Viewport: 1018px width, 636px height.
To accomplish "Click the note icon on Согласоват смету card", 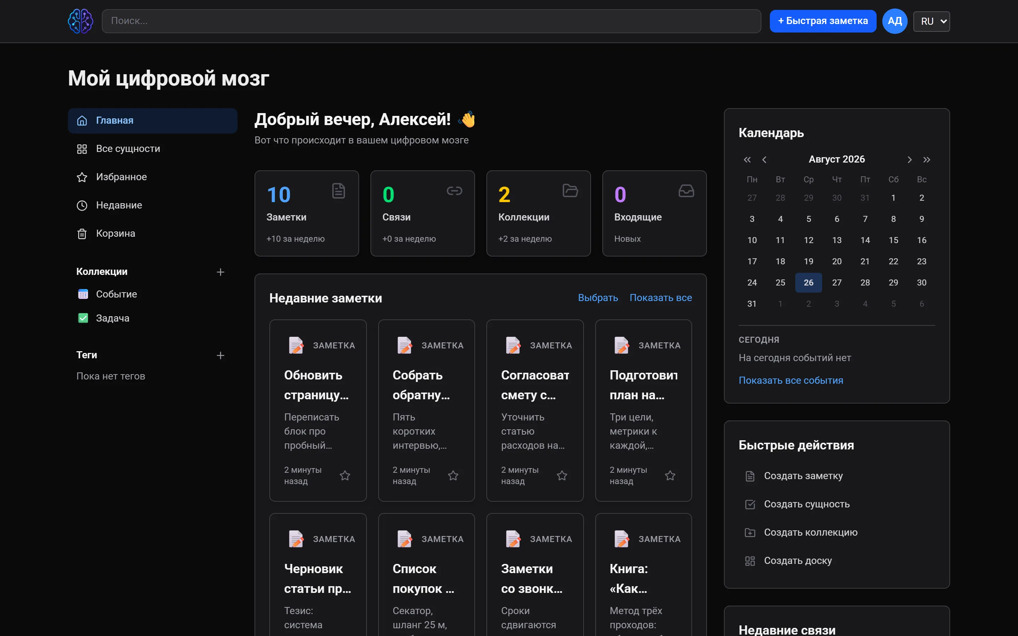I will coord(513,345).
